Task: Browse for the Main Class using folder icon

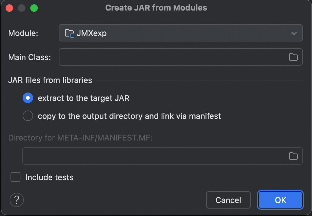Action: [293, 57]
